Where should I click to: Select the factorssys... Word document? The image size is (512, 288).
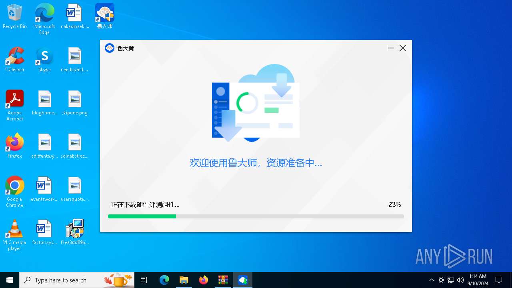pyautogui.click(x=44, y=232)
